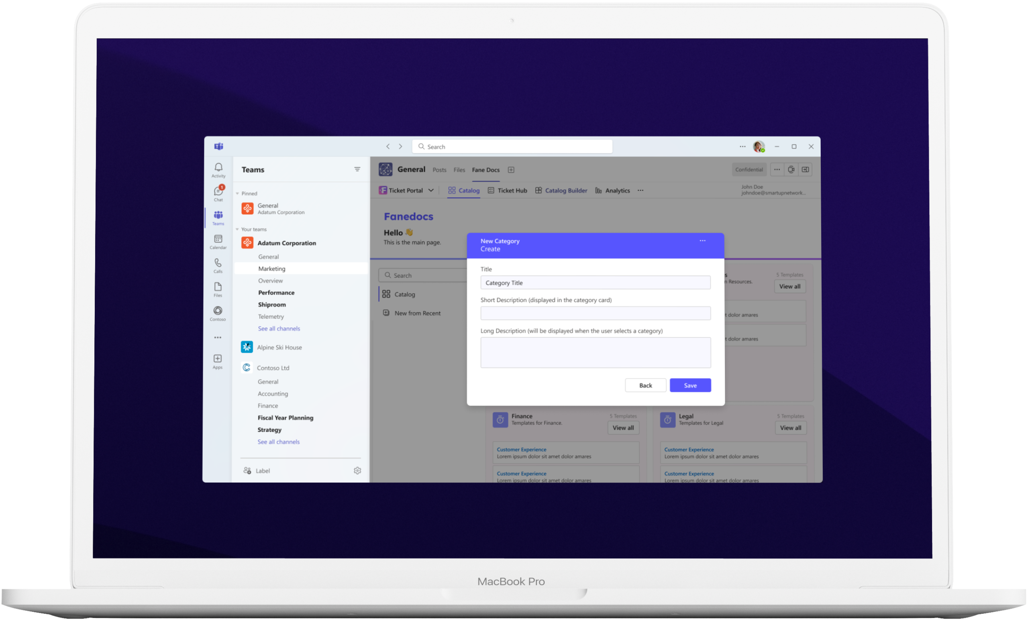Collapse the Pinned section
The width and height of the screenshot is (1028, 621).
237,193
